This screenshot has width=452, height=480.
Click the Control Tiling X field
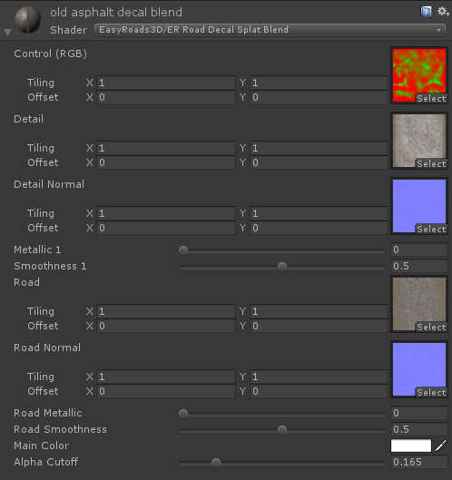(166, 83)
